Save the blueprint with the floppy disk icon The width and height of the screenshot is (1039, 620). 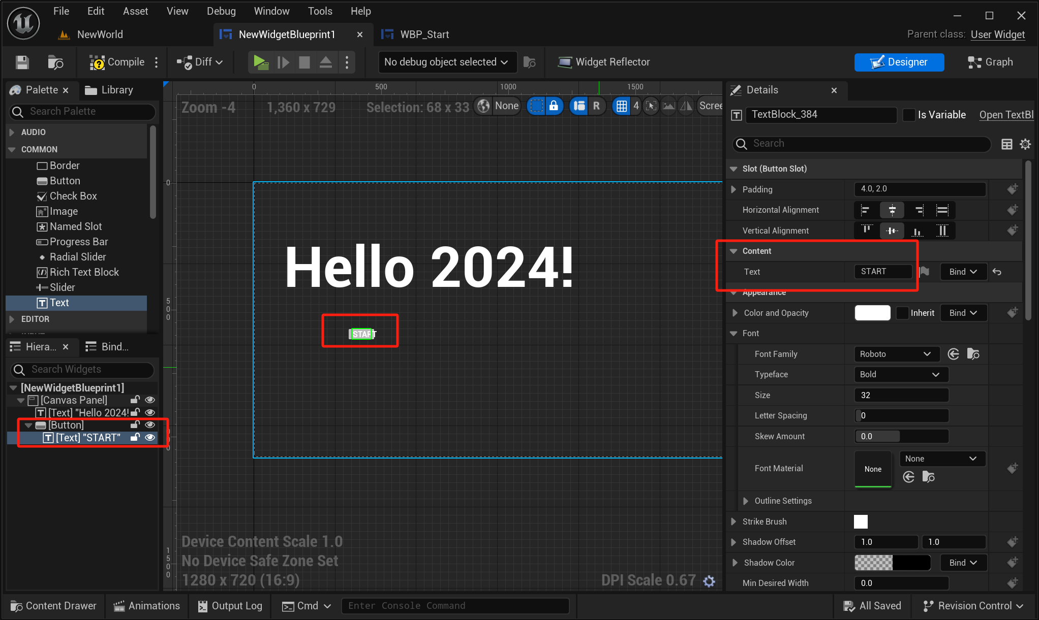(x=22, y=62)
